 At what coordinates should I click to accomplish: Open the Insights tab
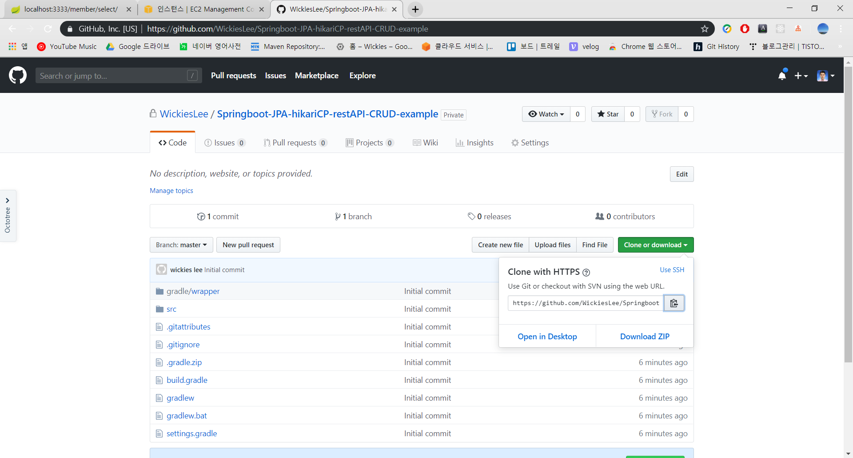[474, 143]
